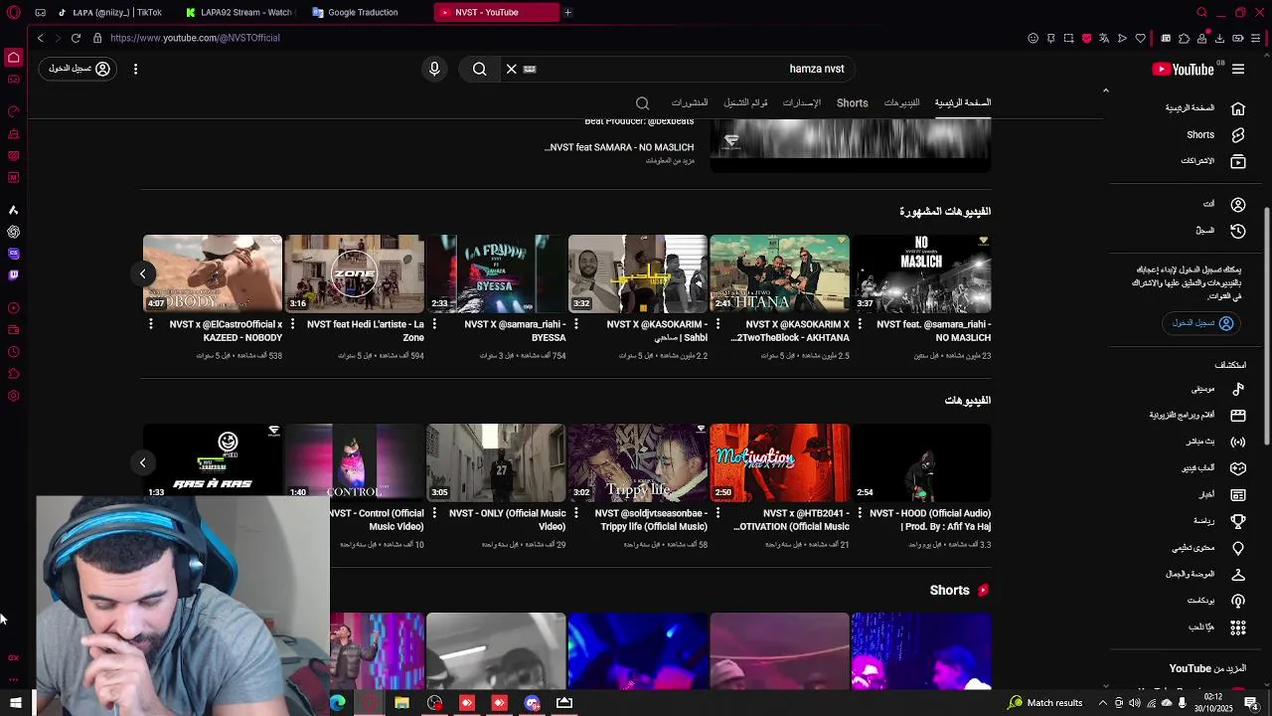Open the Releases tab الإصدارات
The image size is (1272, 716).
click(x=801, y=102)
